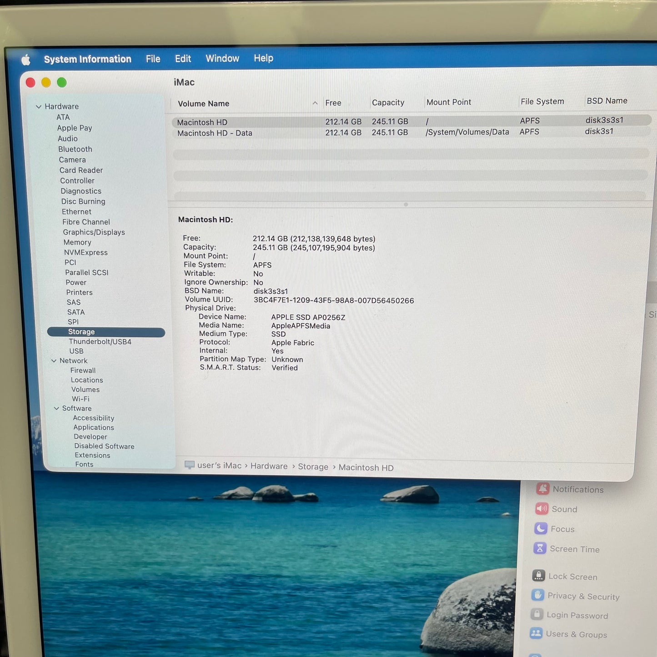
Task: Select Parallel SCSI in the sidebar
Action: click(x=87, y=272)
